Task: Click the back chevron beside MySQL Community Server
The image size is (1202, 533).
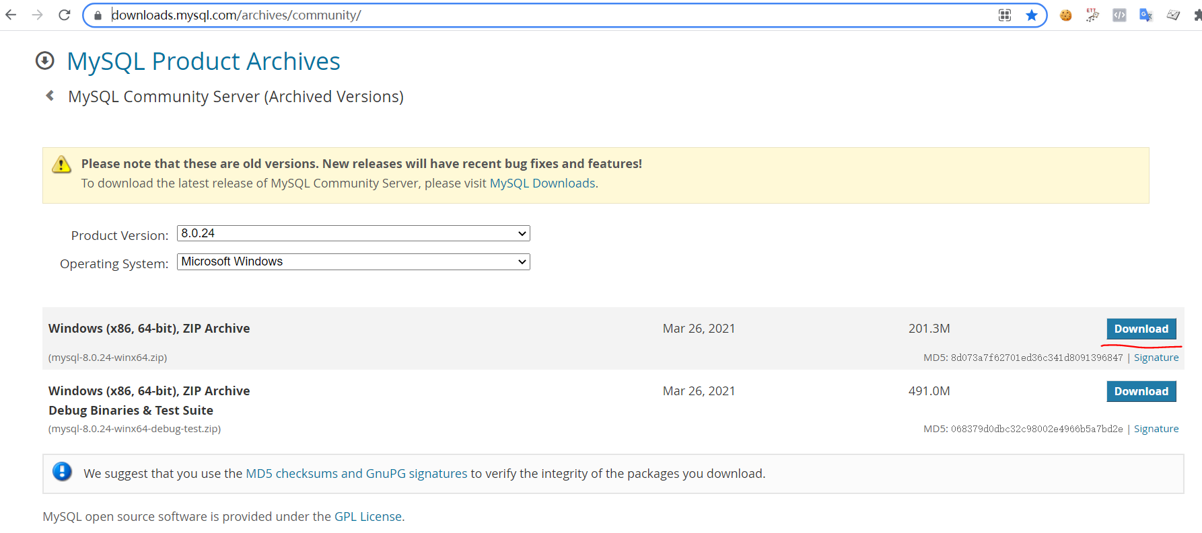Action: point(50,96)
